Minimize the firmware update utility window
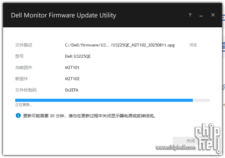Image resolution: width=225 pixels, height=158 pixels. click(201, 15)
